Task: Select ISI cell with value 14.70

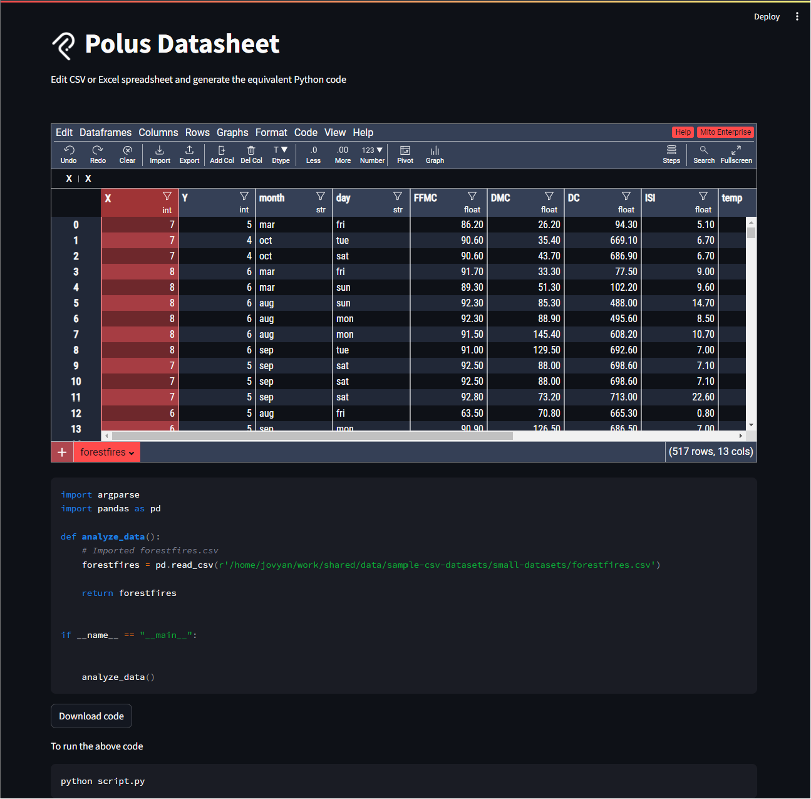Action: (x=680, y=303)
